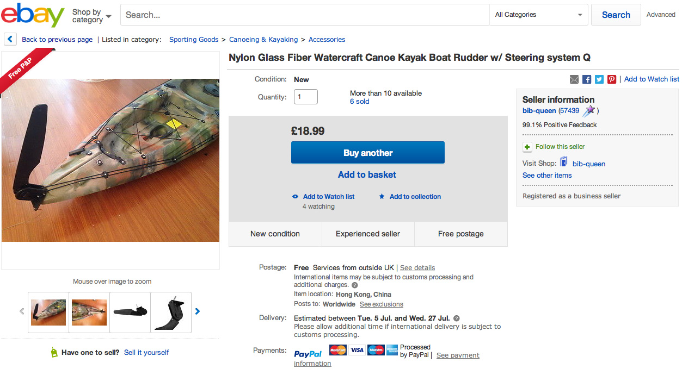This screenshot has width=682, height=375.
Task: Click the quantity input field
Action: tap(305, 97)
